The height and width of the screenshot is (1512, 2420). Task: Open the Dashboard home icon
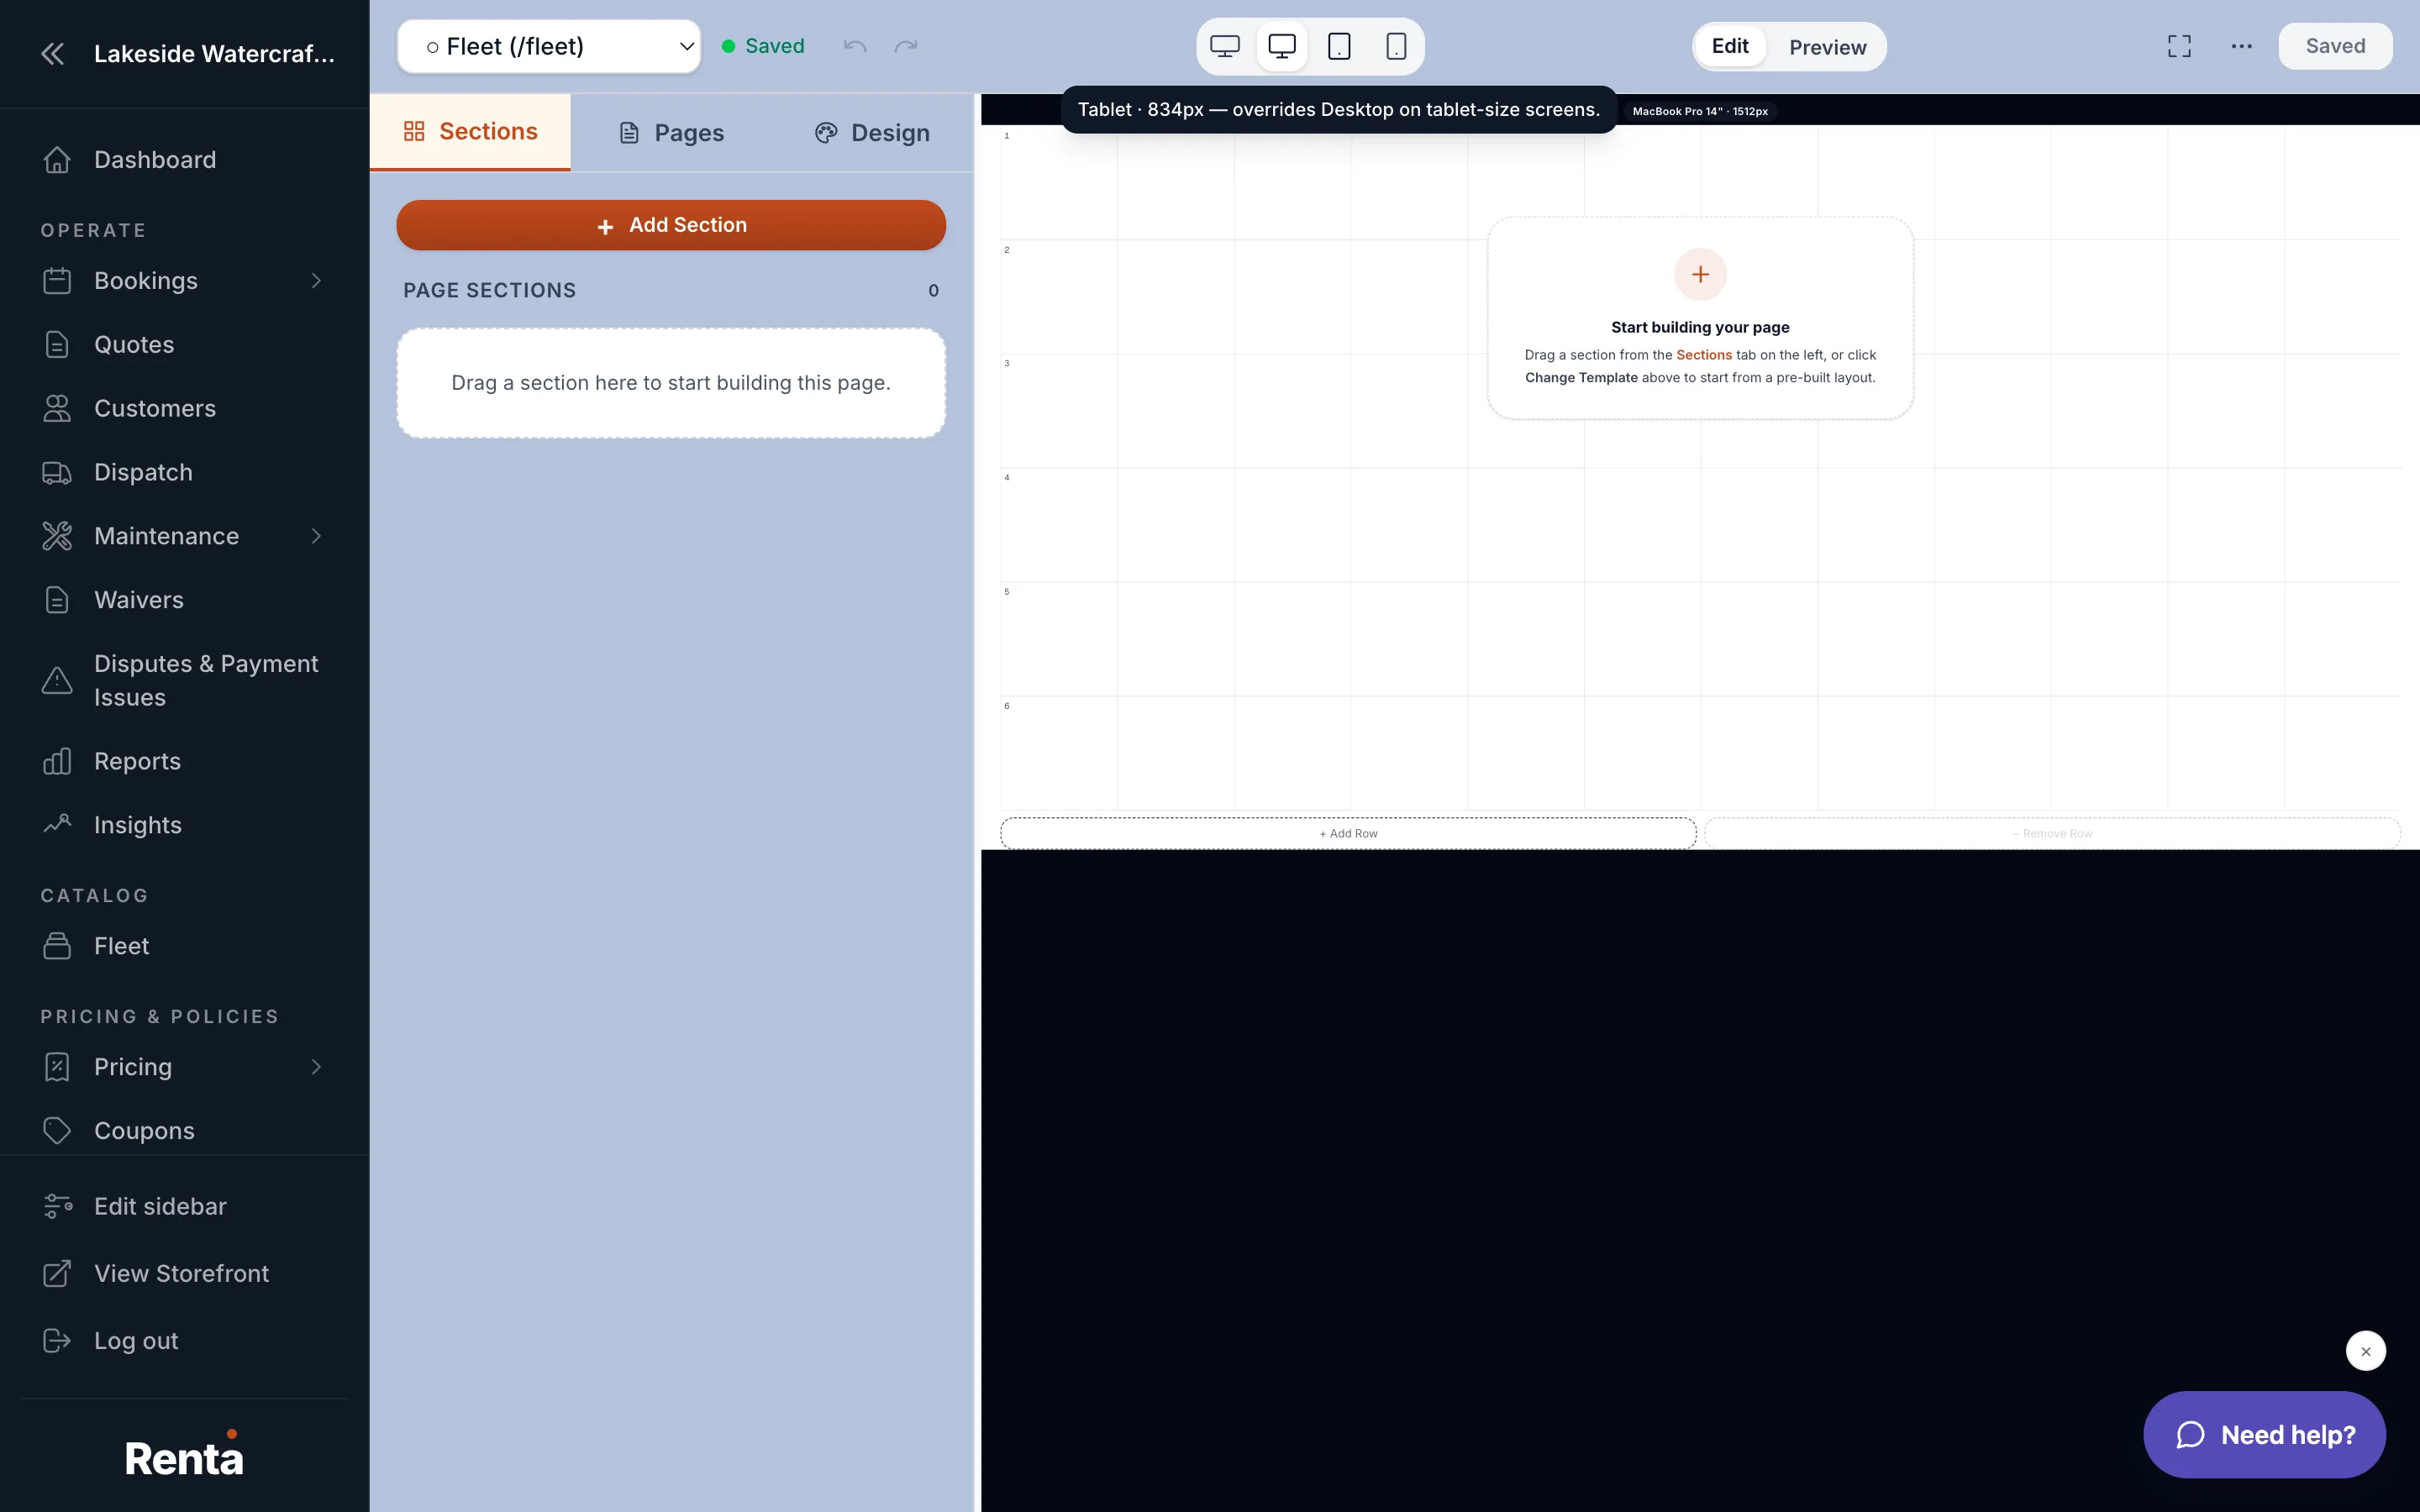pyautogui.click(x=57, y=160)
